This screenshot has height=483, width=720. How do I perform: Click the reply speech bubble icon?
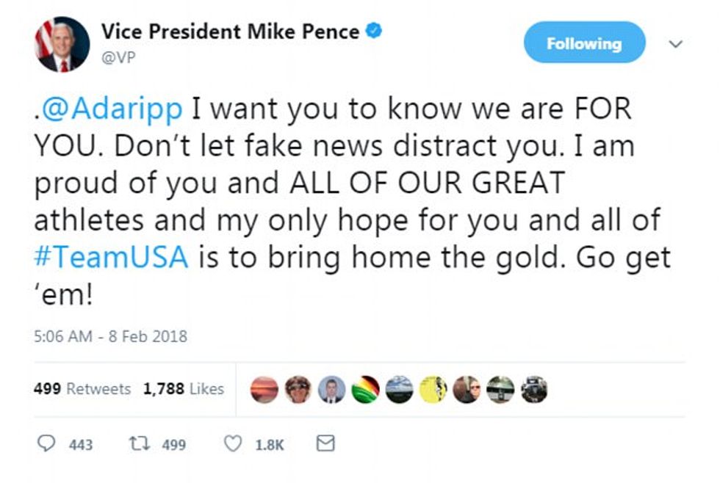[x=46, y=444]
